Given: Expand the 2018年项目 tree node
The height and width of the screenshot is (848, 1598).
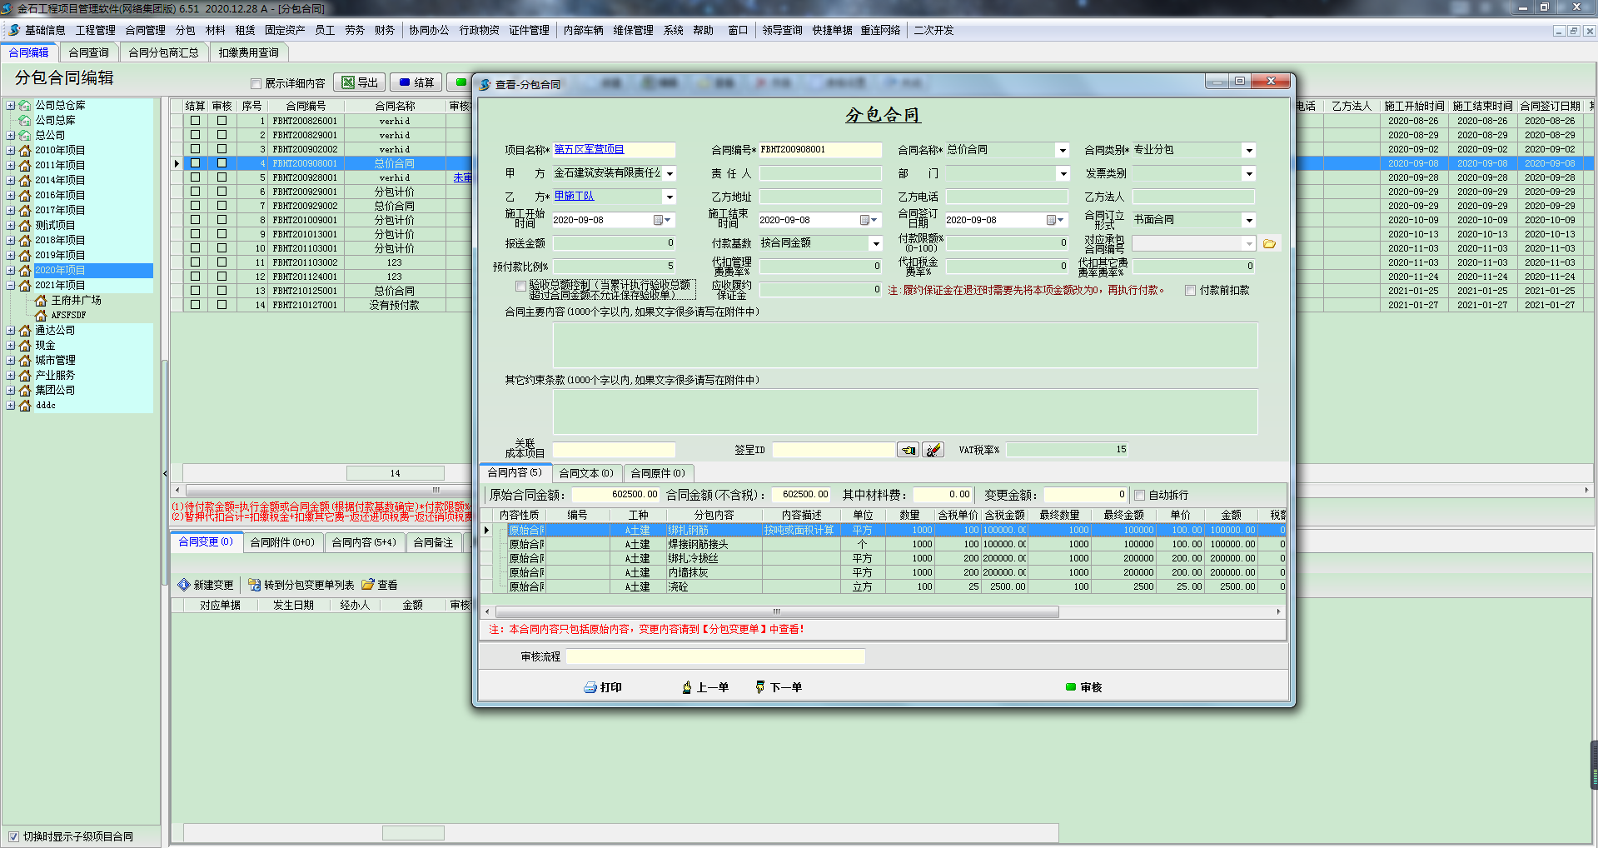Looking at the screenshot, I should click(x=11, y=240).
